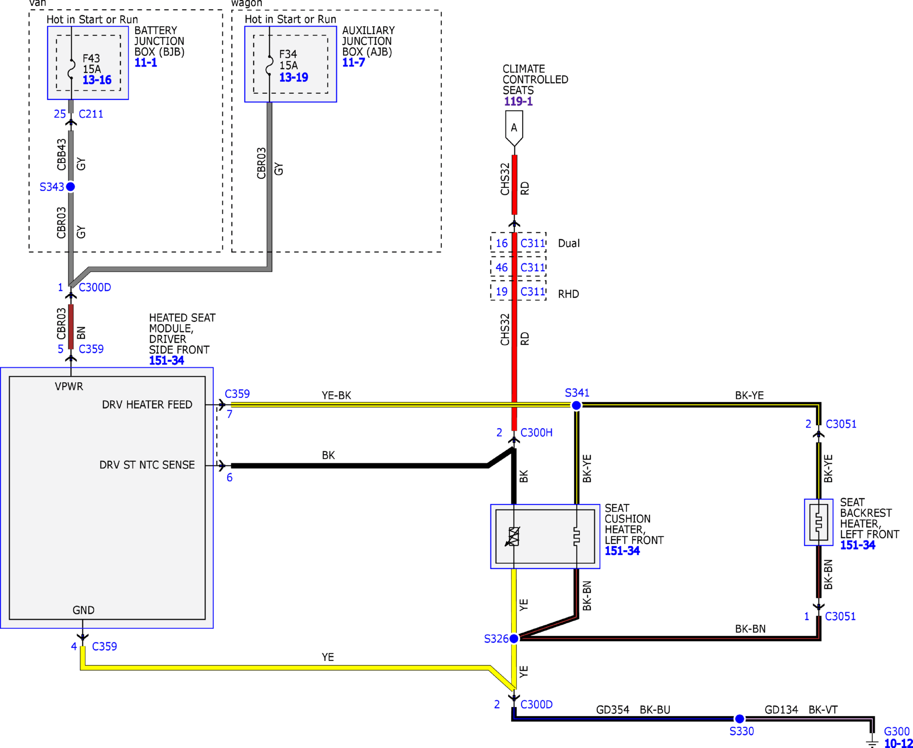Viewport: 913px width, 748px height.
Task: Click the C3051 label at pin 2
Action: [x=841, y=424]
